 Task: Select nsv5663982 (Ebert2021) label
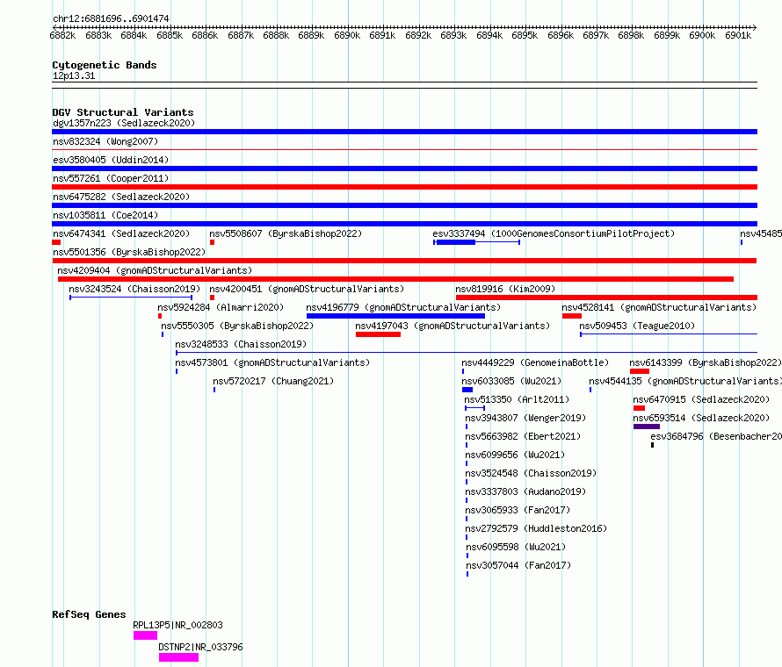click(x=523, y=436)
